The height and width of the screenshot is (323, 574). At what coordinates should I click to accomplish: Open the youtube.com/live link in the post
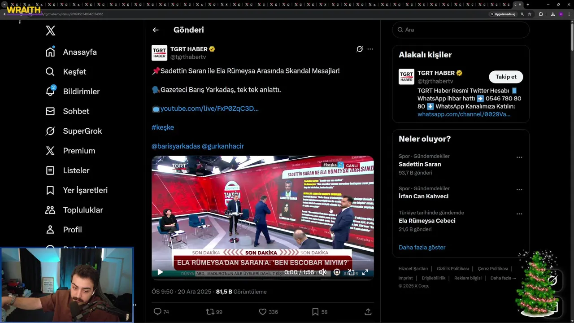point(209,109)
